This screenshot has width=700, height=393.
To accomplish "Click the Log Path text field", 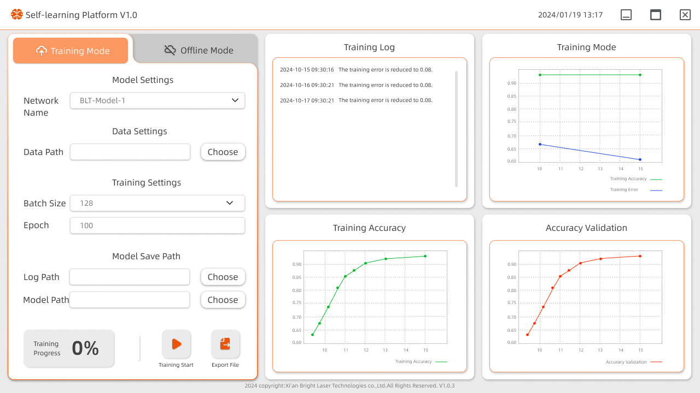I will tap(130, 277).
